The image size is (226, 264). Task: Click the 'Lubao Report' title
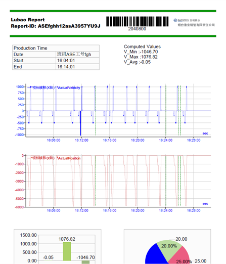click(28, 20)
